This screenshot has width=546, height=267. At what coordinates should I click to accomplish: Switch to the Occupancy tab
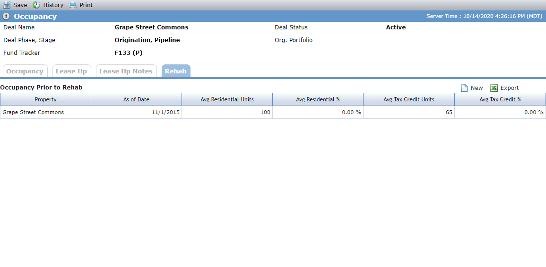(x=25, y=71)
